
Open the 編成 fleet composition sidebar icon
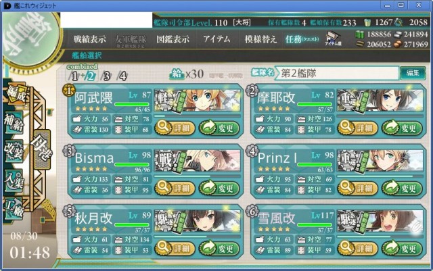click(16, 93)
